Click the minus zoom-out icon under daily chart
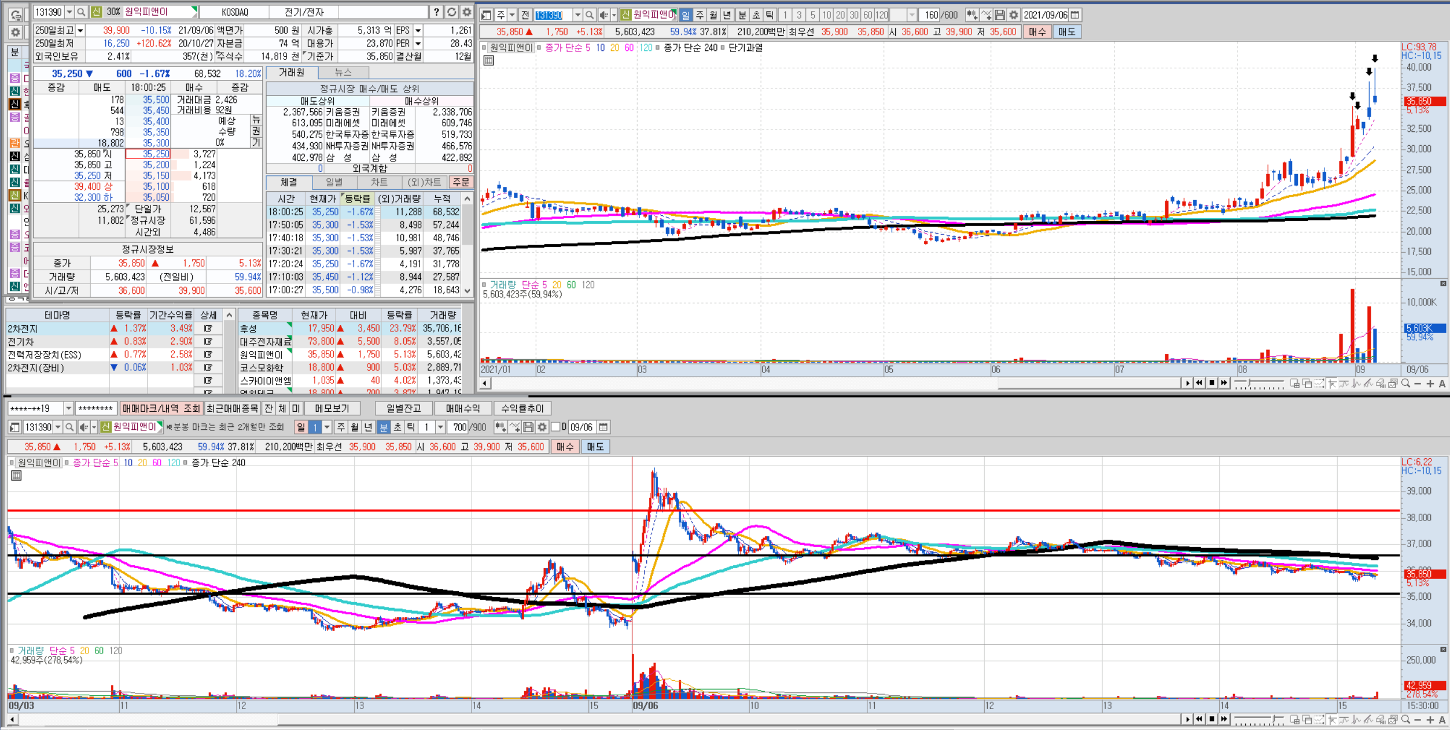 coord(1418,384)
